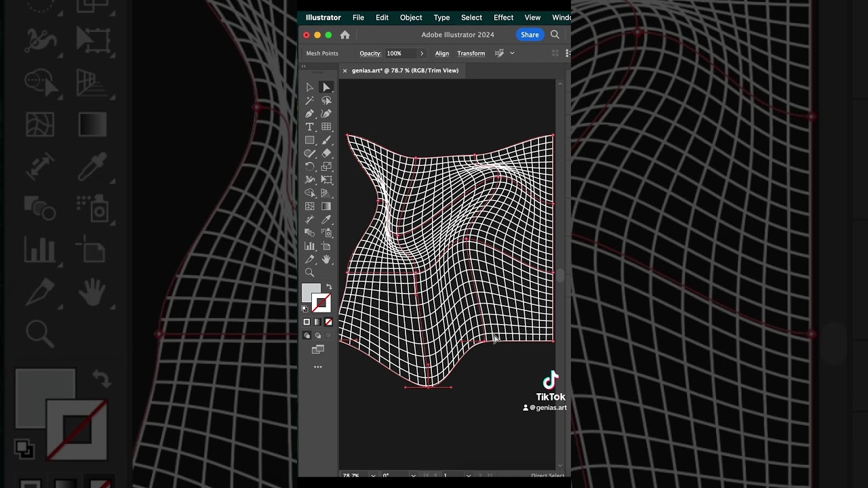Pick the Warp width tool
The image size is (868, 488).
pos(310,180)
